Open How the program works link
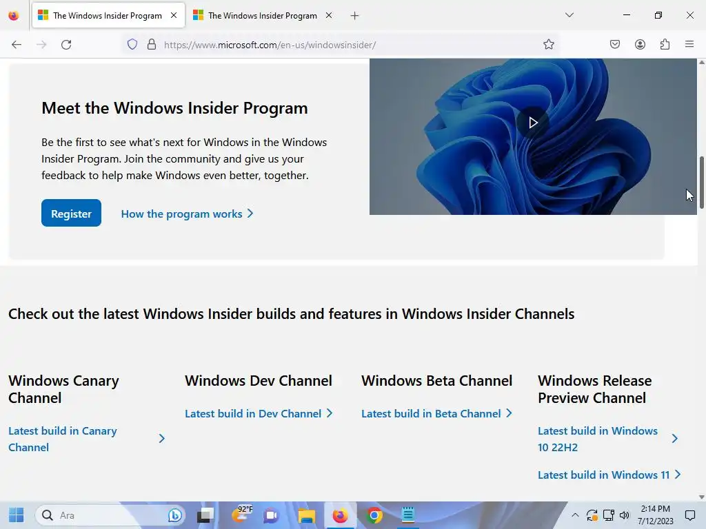The height and width of the screenshot is (529, 706). (x=188, y=214)
